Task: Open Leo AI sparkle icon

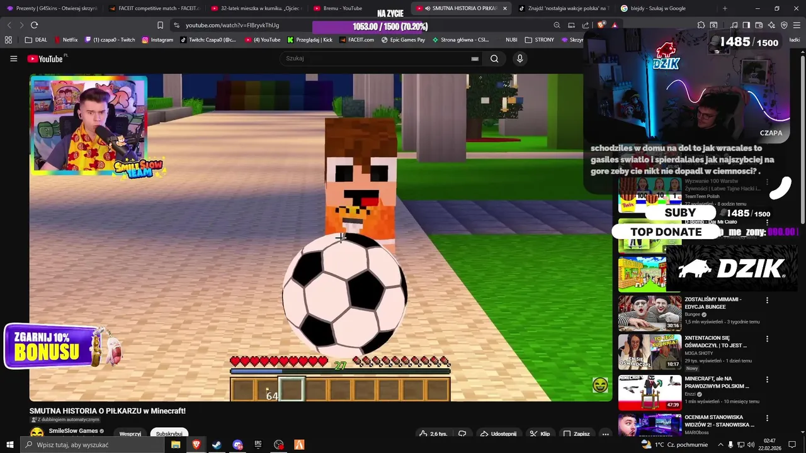Action: pyautogui.click(x=771, y=25)
